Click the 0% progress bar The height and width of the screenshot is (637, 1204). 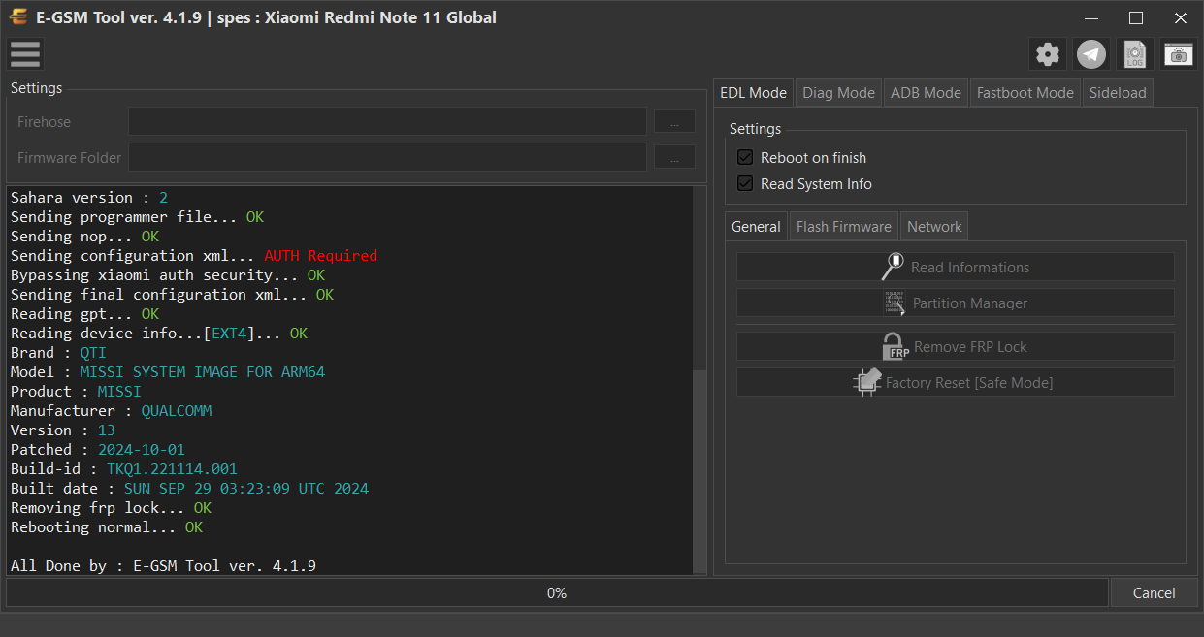coord(557,592)
